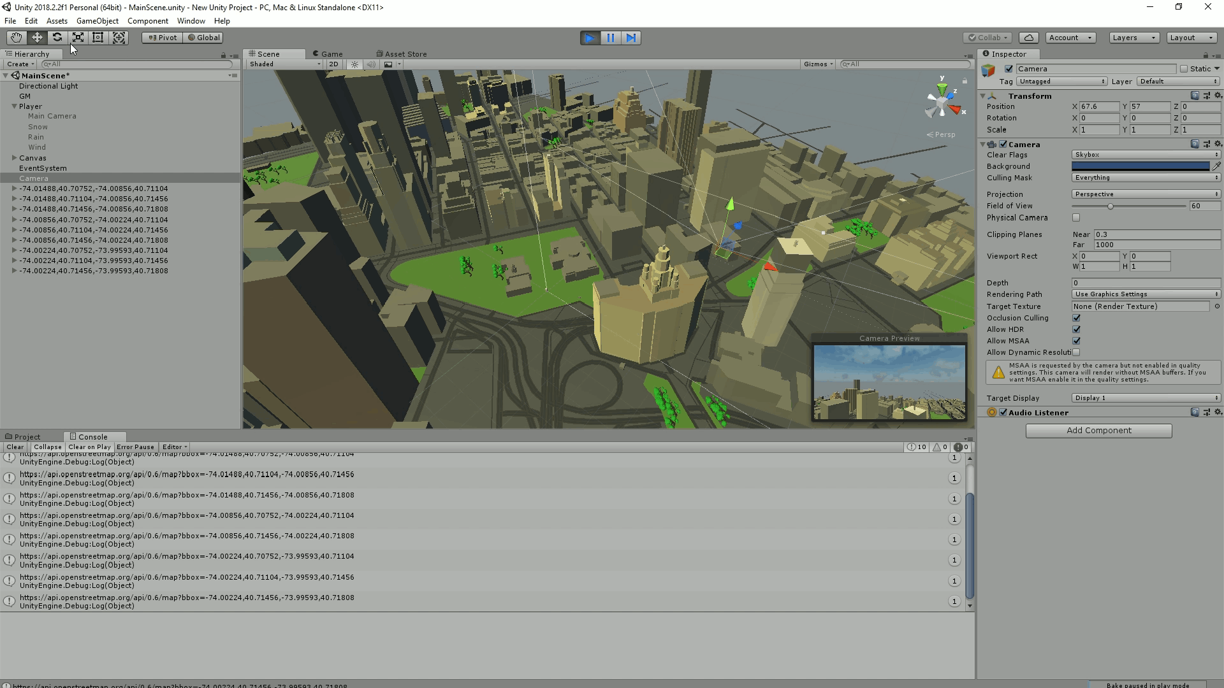Toggle 2D scene view mode
Image resolution: width=1224 pixels, height=688 pixels.
pyautogui.click(x=333, y=64)
